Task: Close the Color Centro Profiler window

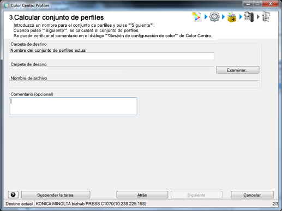Action: pyautogui.click(x=271, y=4)
